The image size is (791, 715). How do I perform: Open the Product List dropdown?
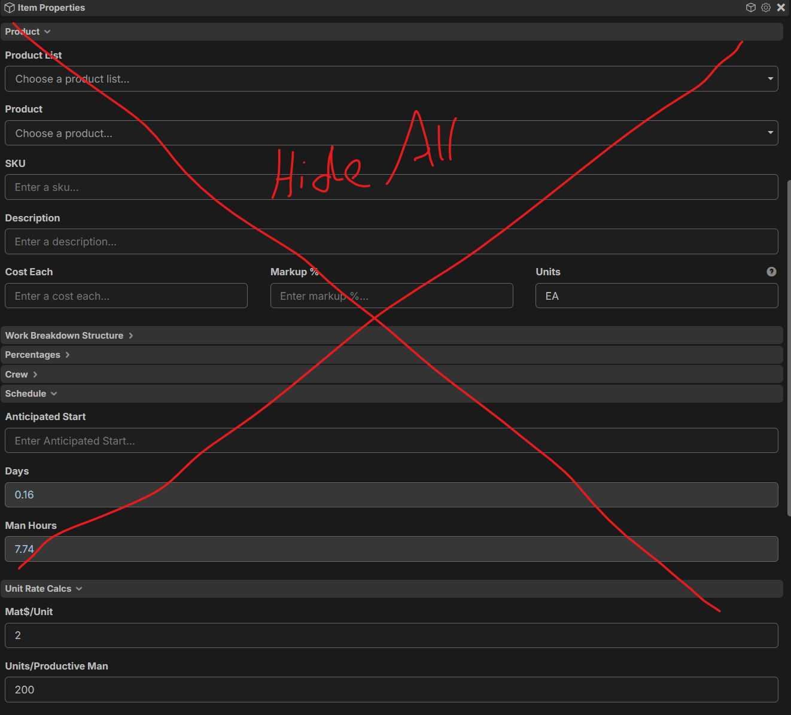(x=391, y=79)
